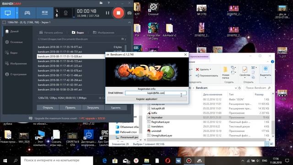293x165 pixels.
Task: Collapse the Explorer ribbon chevron
Action: [x=268, y=62]
